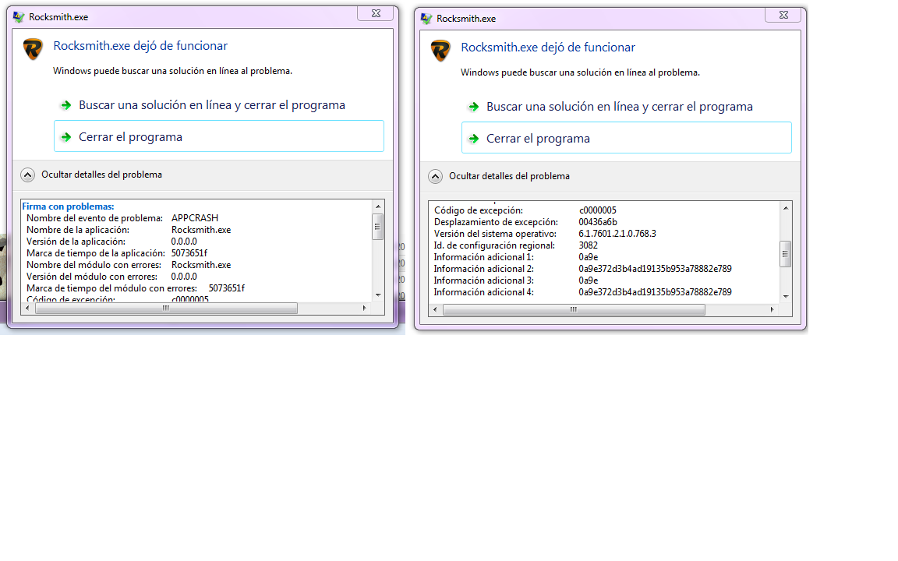Click the Rocksmith logo icon in right dialog

tap(441, 51)
